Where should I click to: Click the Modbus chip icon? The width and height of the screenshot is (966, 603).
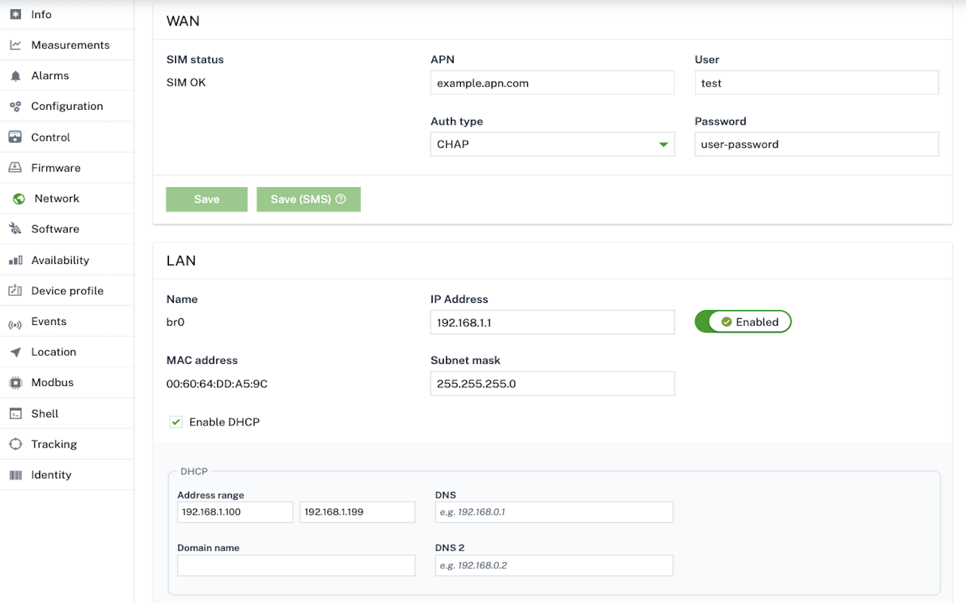pos(15,383)
